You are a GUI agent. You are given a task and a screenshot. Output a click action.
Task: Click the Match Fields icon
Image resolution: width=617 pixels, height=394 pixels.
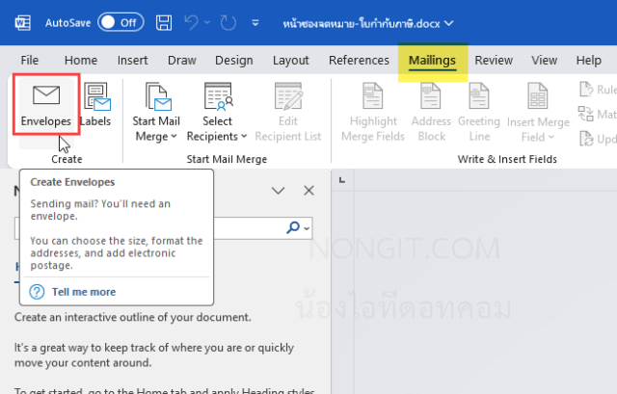click(585, 114)
